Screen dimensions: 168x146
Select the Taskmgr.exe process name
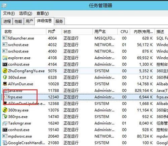19,123
